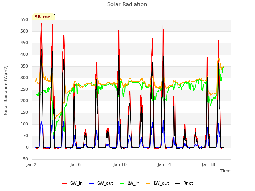Click the Jan 2 tick label
Image resolution: width=255 pixels, height=191 pixels.
(31, 164)
